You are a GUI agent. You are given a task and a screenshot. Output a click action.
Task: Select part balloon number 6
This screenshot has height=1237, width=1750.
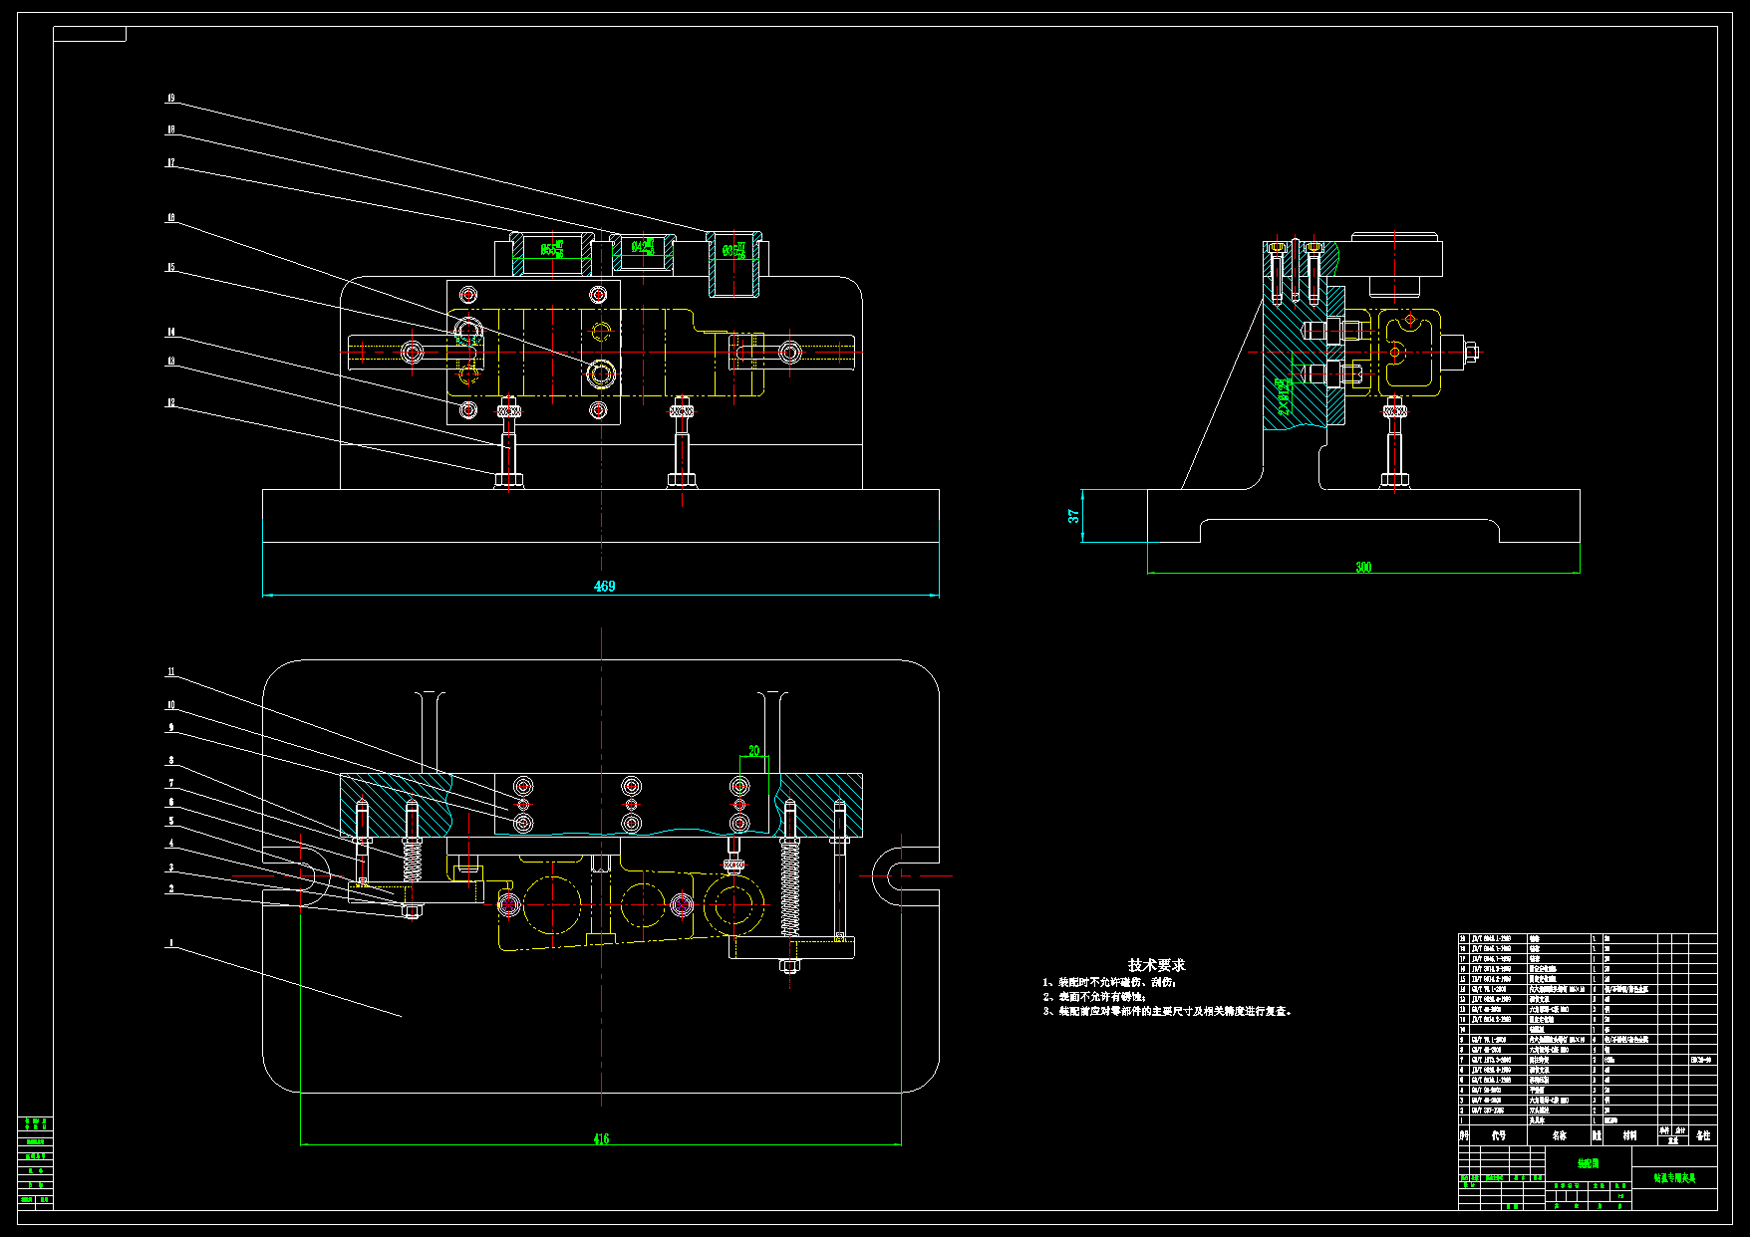171,802
